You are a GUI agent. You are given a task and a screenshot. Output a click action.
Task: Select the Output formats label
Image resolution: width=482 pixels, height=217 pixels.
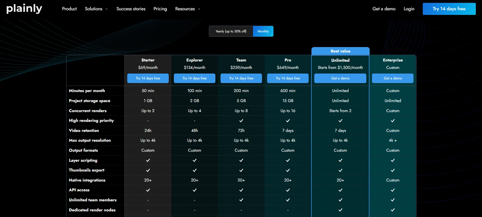click(83, 150)
